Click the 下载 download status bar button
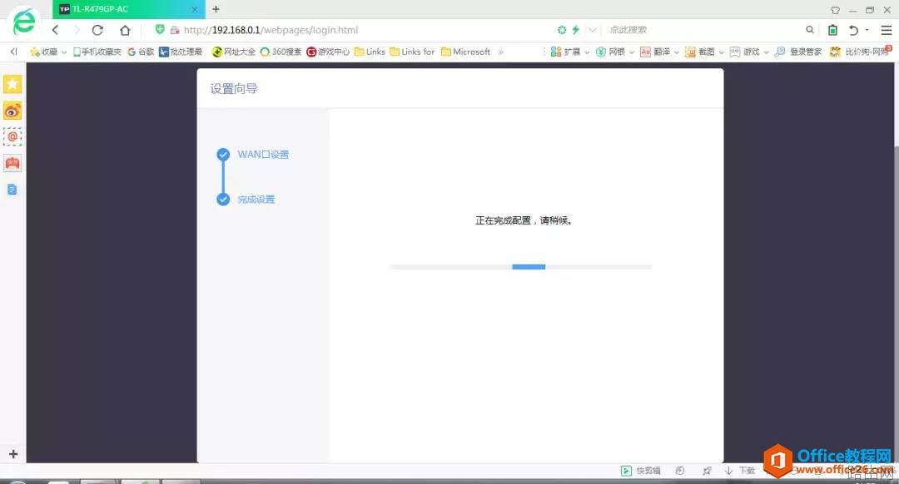The image size is (899, 484). click(x=740, y=470)
